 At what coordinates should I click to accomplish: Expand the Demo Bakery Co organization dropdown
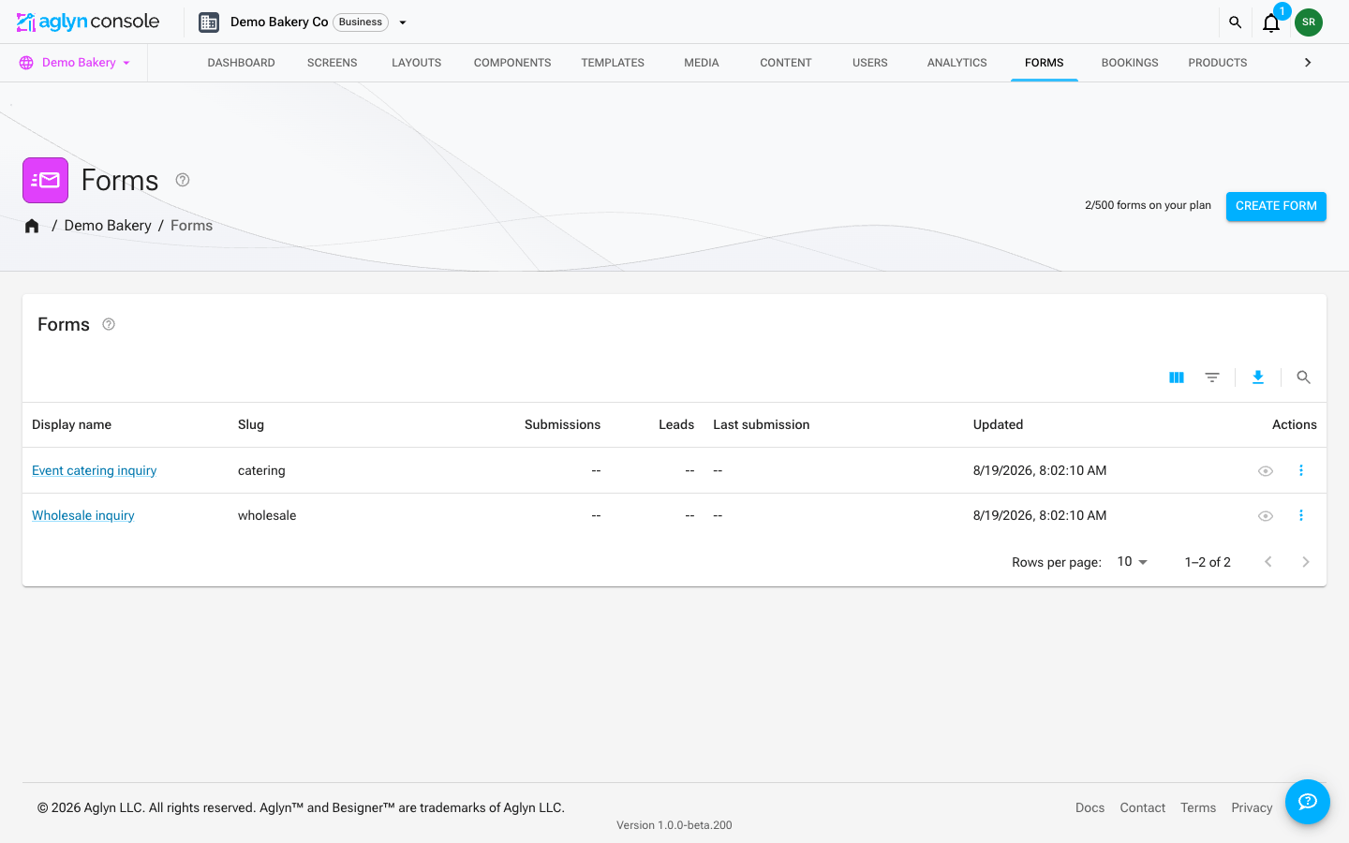[x=403, y=22]
